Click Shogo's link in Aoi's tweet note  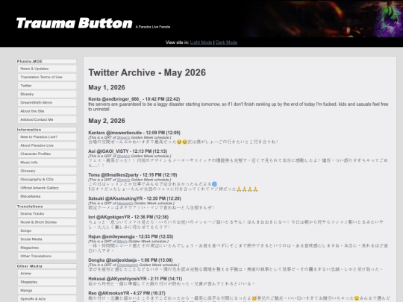coord(123,156)
